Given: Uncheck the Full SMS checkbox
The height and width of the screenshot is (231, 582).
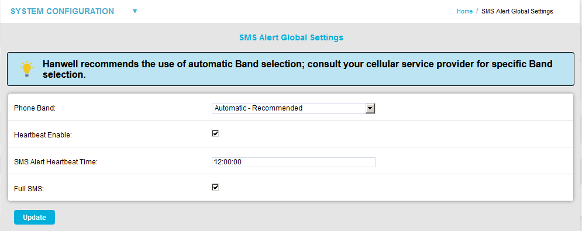Looking at the screenshot, I should (x=215, y=187).
